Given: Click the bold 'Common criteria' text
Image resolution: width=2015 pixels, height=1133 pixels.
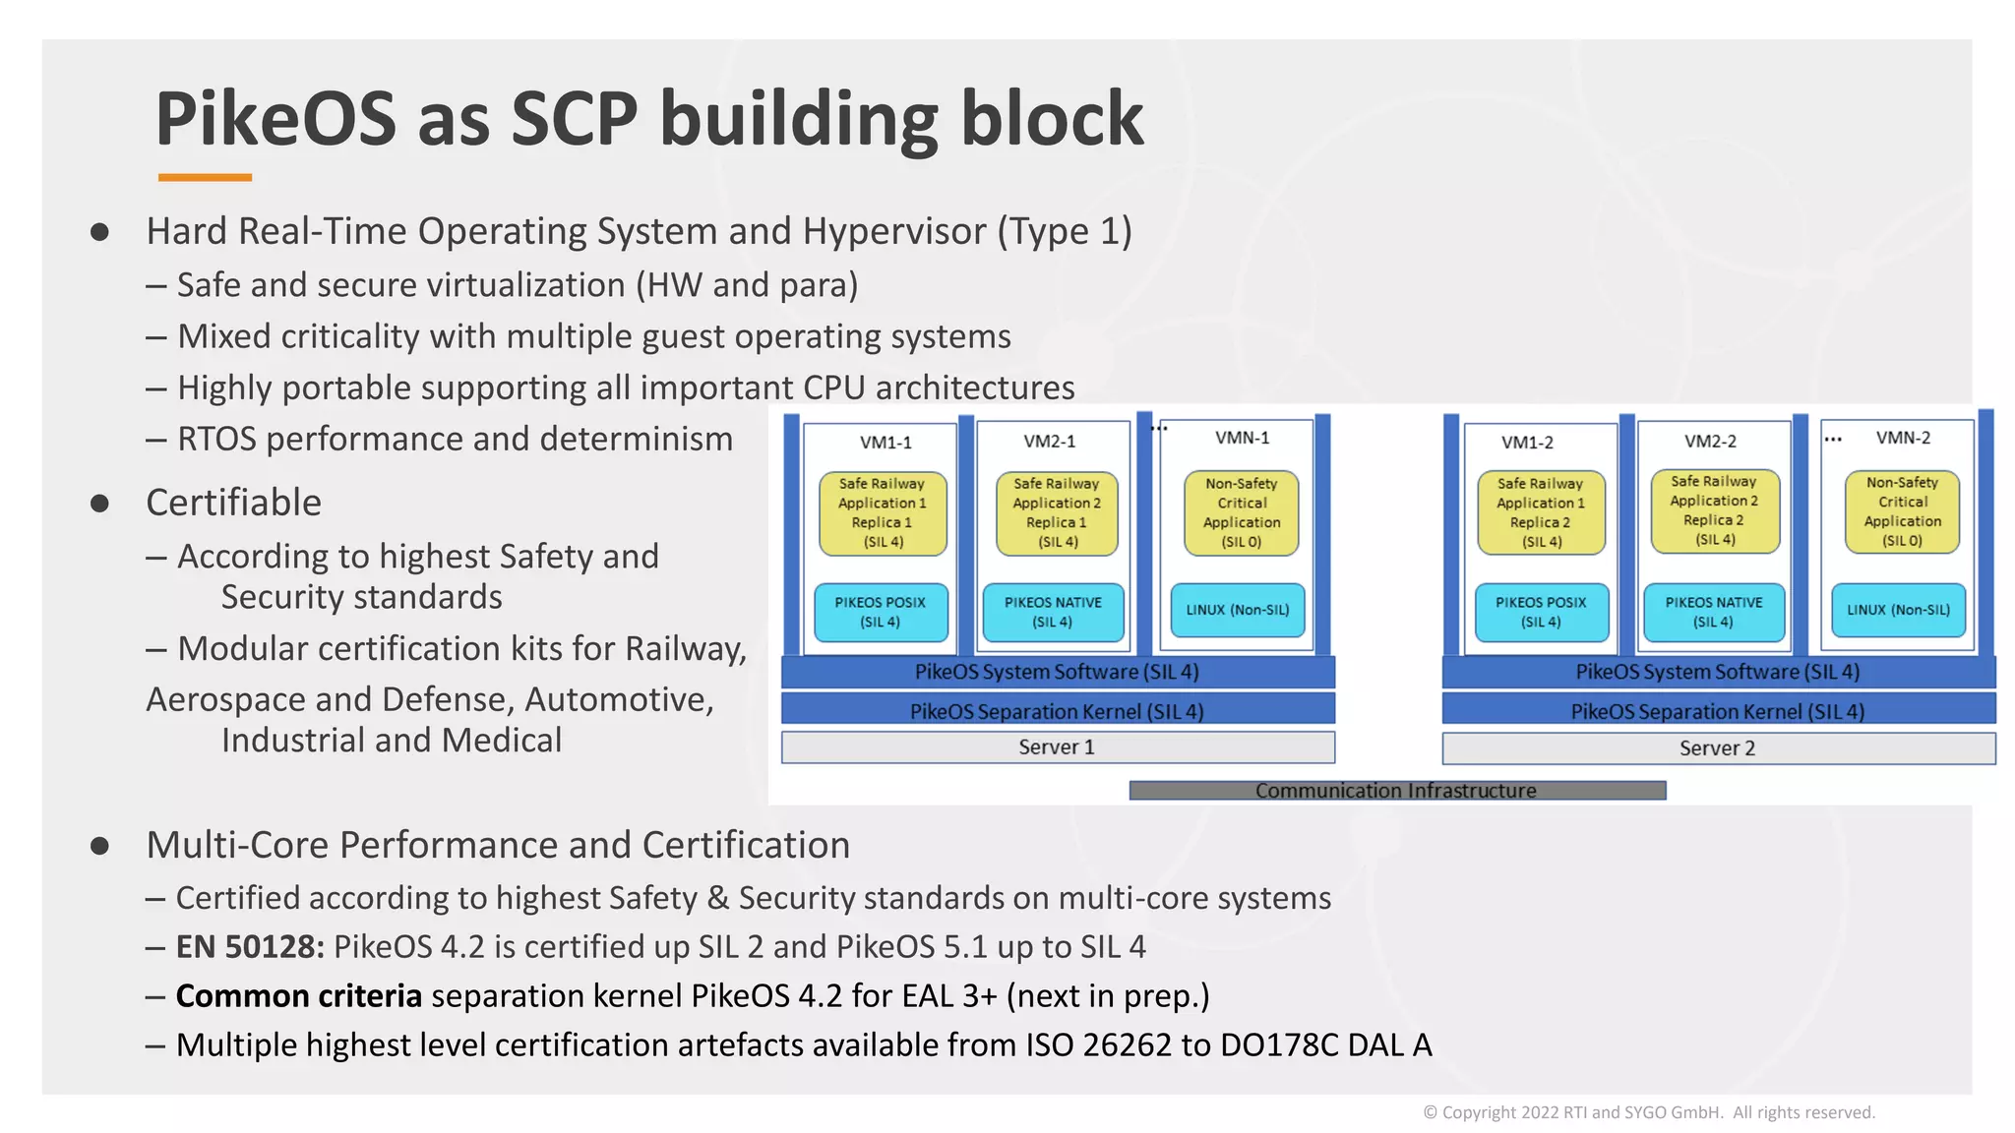Looking at the screenshot, I should point(299,995).
